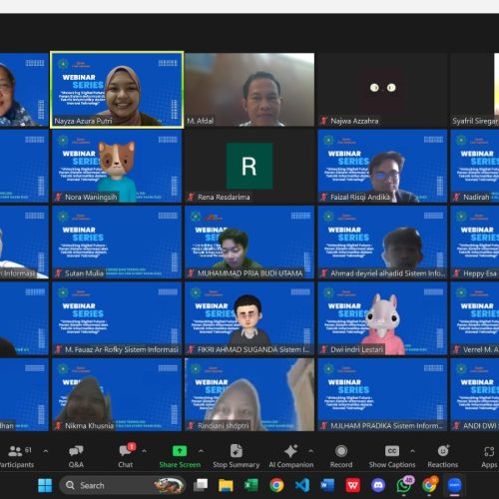Click muted mic icon beside Nikma Khusnia

pos(58,426)
